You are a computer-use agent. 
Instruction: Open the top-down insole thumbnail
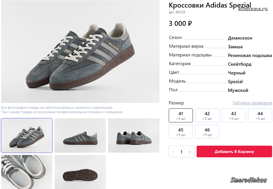[x=27, y=172]
